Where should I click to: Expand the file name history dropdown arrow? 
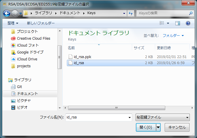(x=130, y=117)
